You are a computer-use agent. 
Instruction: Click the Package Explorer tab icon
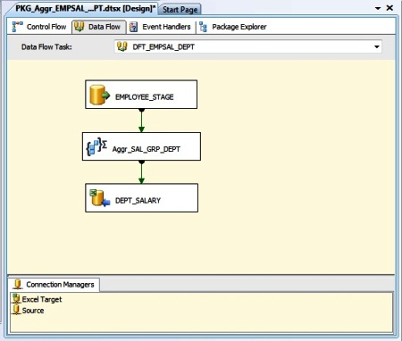click(203, 27)
